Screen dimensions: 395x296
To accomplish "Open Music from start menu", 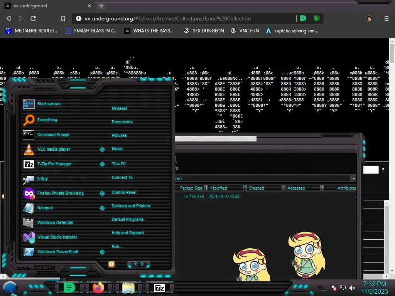I will [x=117, y=149].
